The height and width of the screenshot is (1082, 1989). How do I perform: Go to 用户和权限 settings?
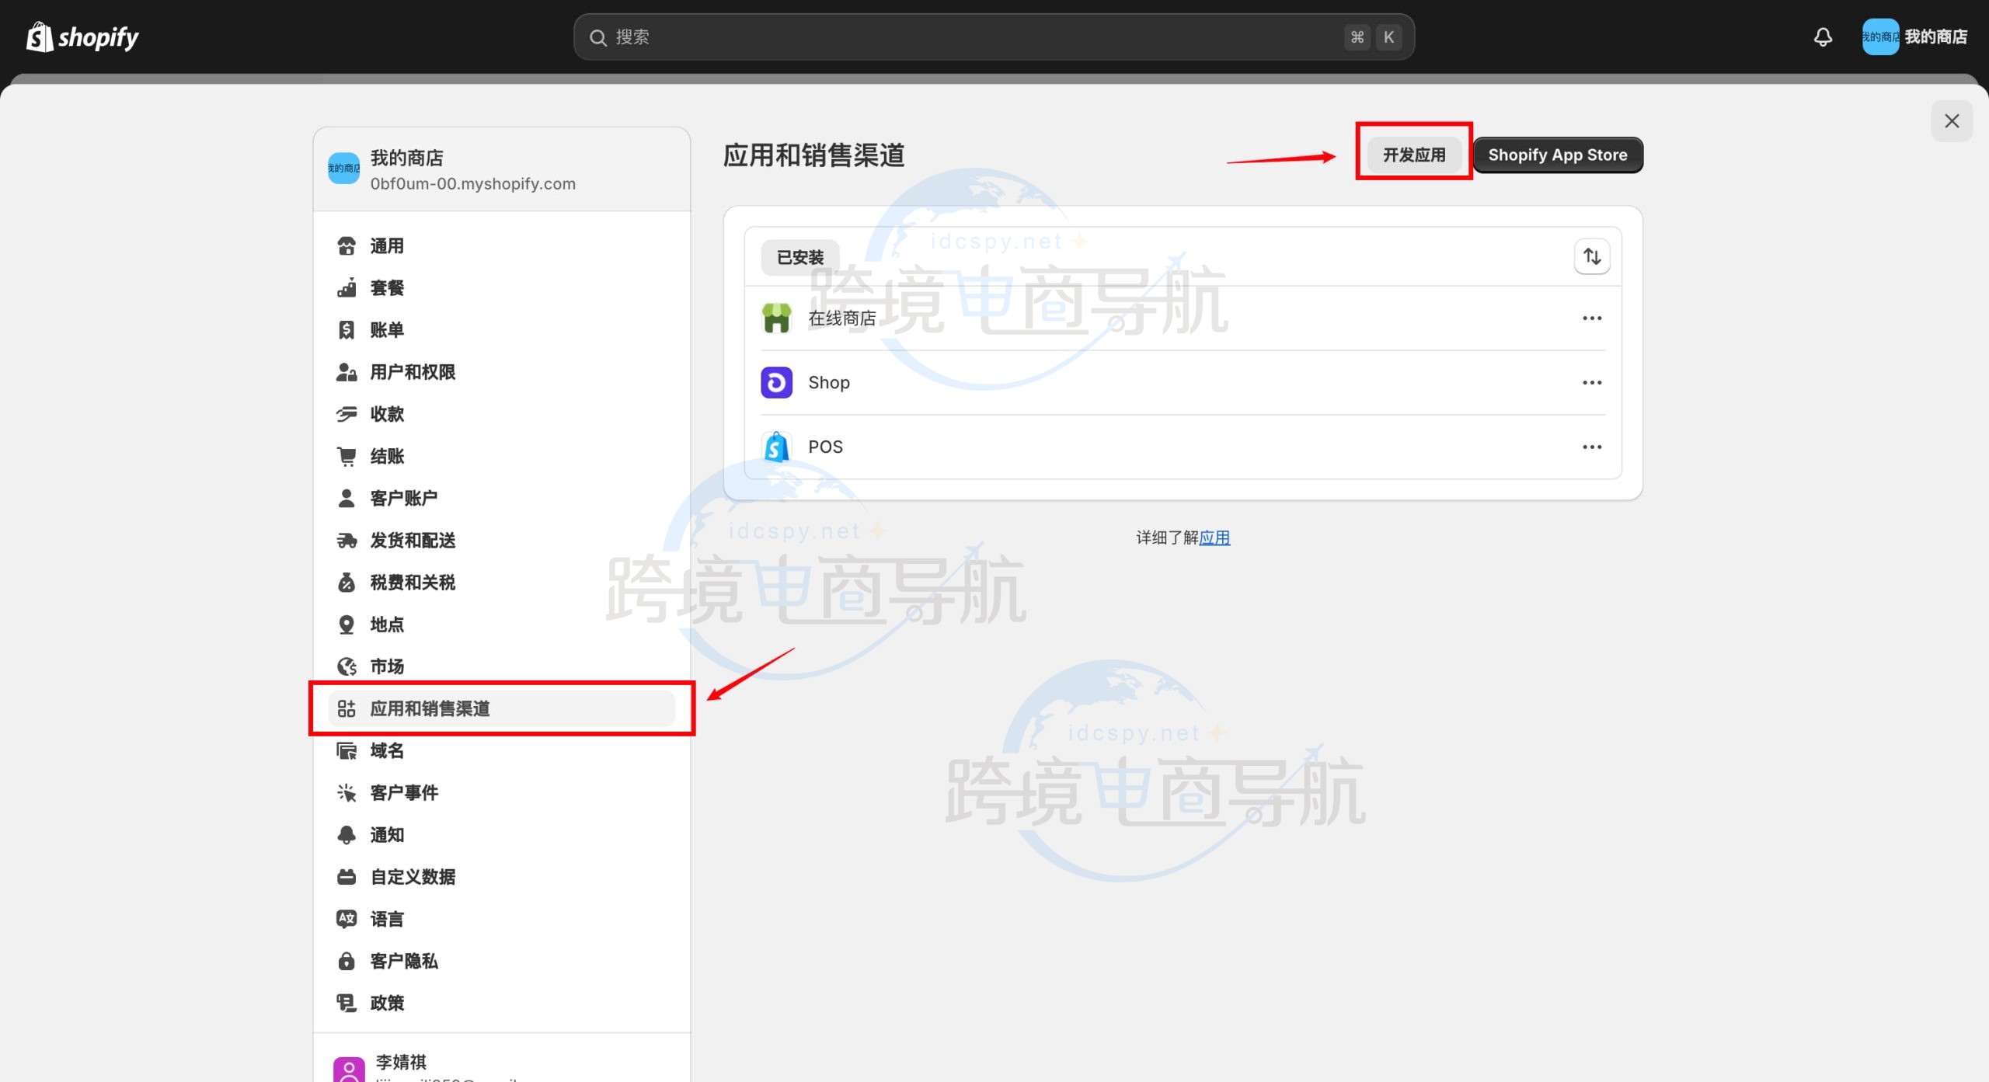pos(412,372)
